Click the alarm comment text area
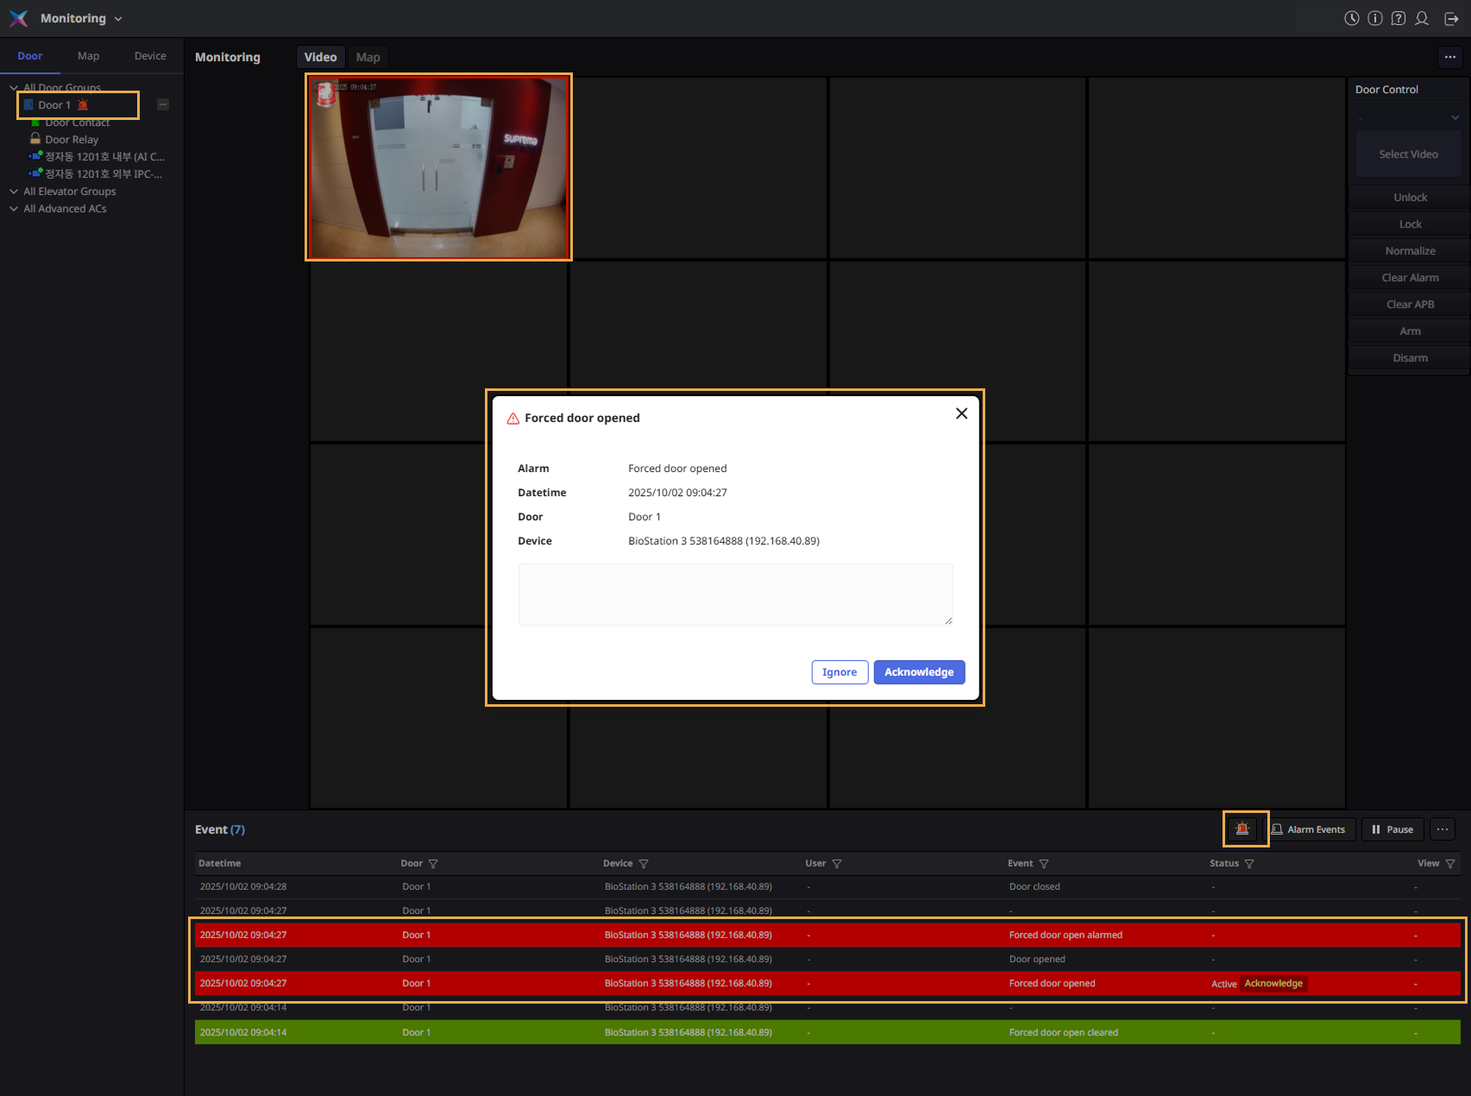 [735, 595]
